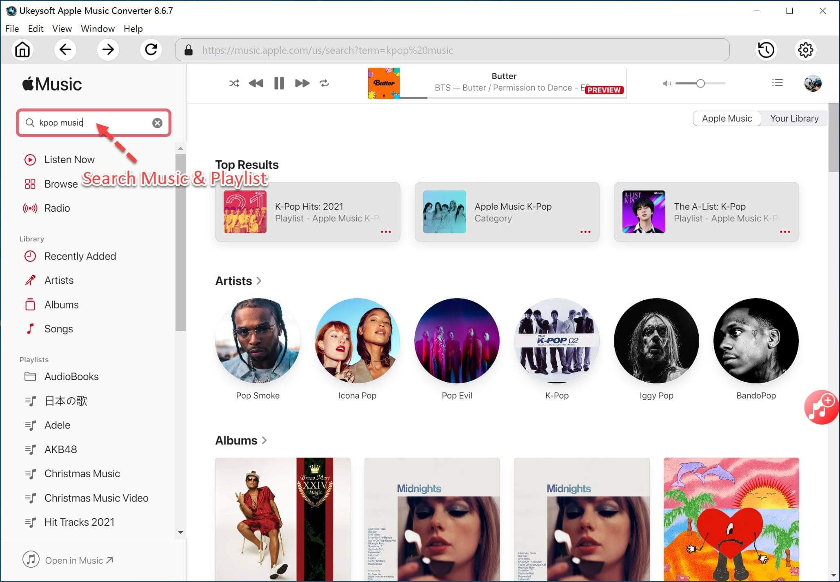Click the Home navigation icon
840x582 pixels.
coord(22,50)
